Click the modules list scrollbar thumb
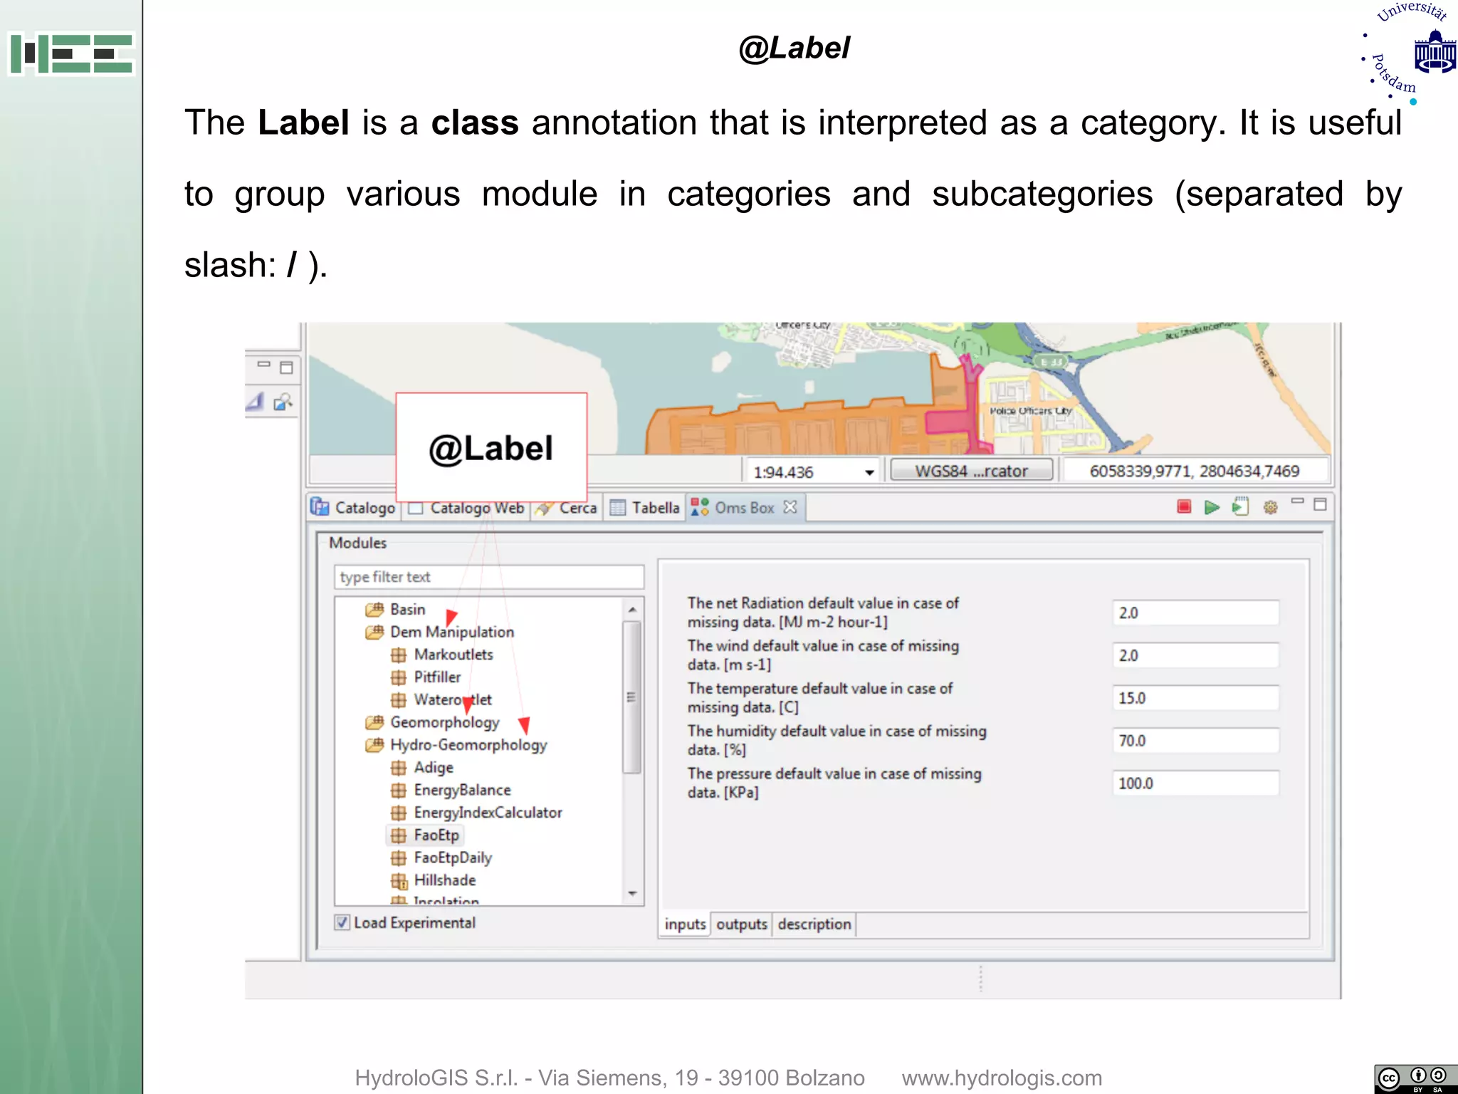 coord(631,697)
